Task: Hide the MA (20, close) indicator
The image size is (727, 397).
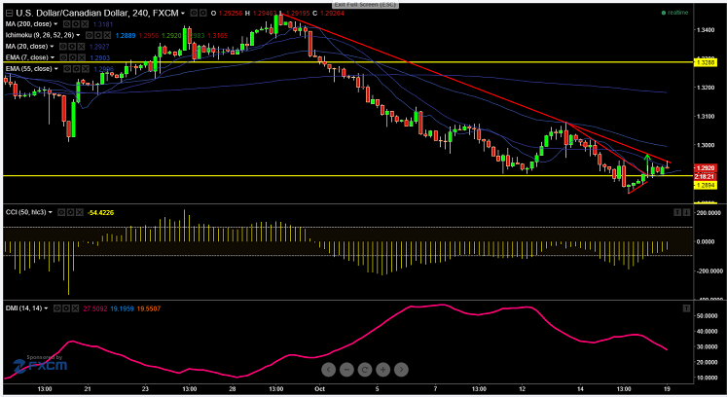Action: [62, 47]
